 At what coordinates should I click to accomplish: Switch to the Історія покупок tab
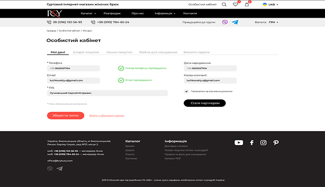(86, 52)
